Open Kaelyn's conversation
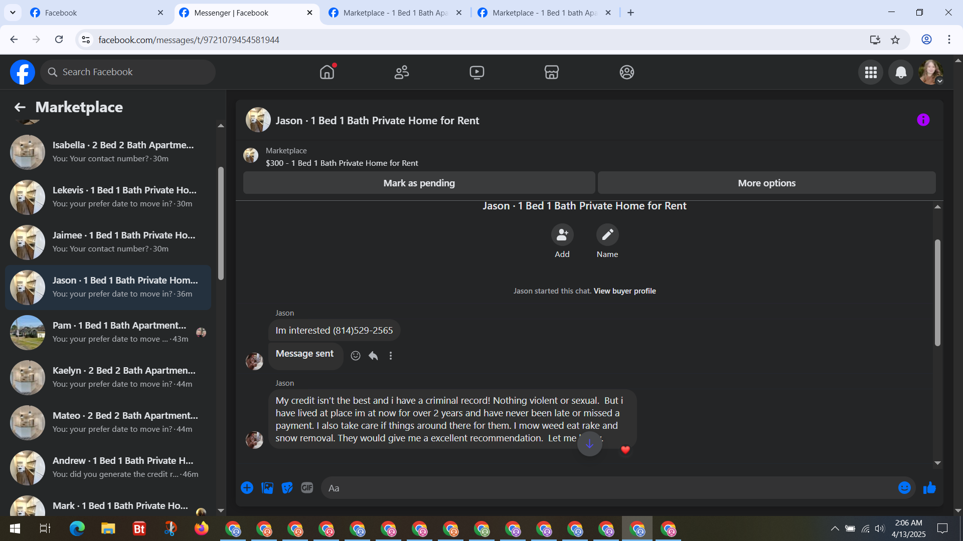 pyautogui.click(x=108, y=377)
